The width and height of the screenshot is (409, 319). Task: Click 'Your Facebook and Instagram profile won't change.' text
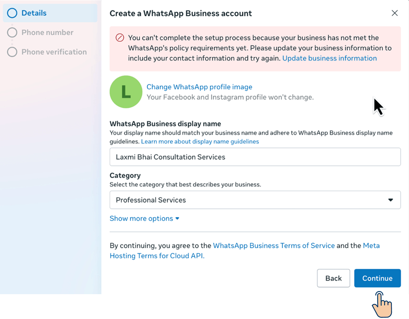(230, 97)
